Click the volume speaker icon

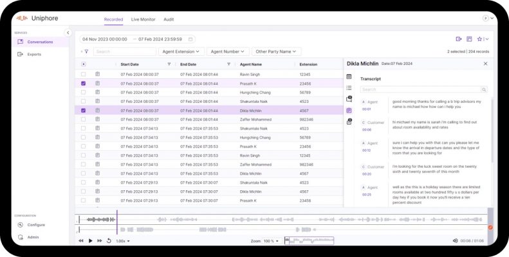tap(455, 241)
